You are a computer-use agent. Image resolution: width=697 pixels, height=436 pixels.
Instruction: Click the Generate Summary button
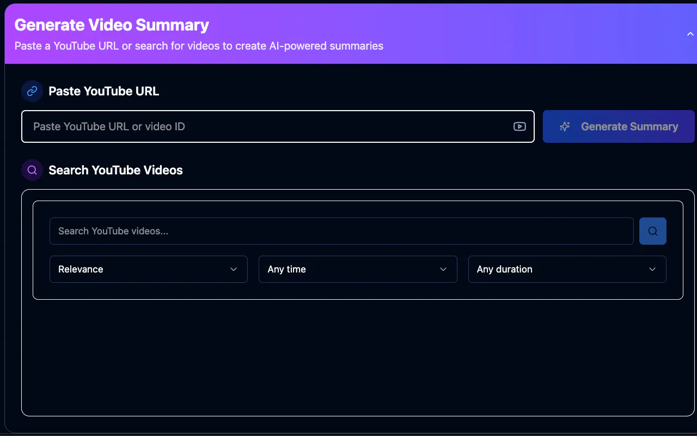pos(619,126)
